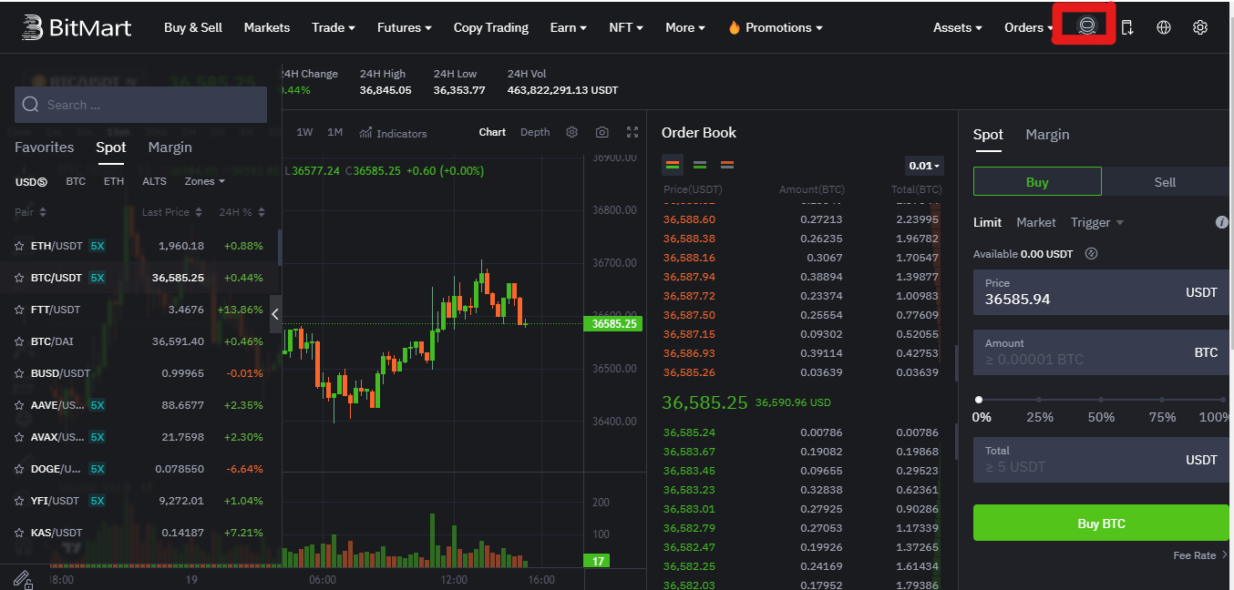Image resolution: width=1234 pixels, height=590 pixels.
Task: Switch order side to Sell
Action: [x=1165, y=182]
